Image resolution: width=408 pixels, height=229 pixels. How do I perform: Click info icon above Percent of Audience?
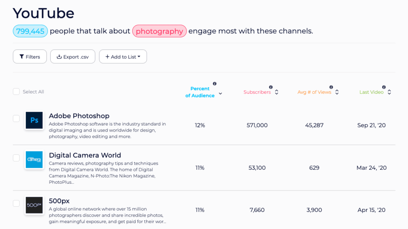215,83
